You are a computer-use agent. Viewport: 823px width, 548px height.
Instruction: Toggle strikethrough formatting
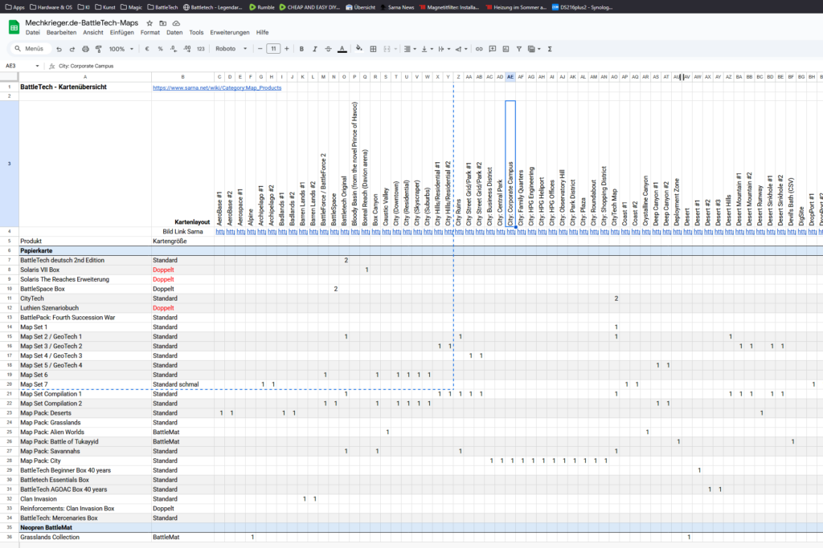click(x=328, y=49)
